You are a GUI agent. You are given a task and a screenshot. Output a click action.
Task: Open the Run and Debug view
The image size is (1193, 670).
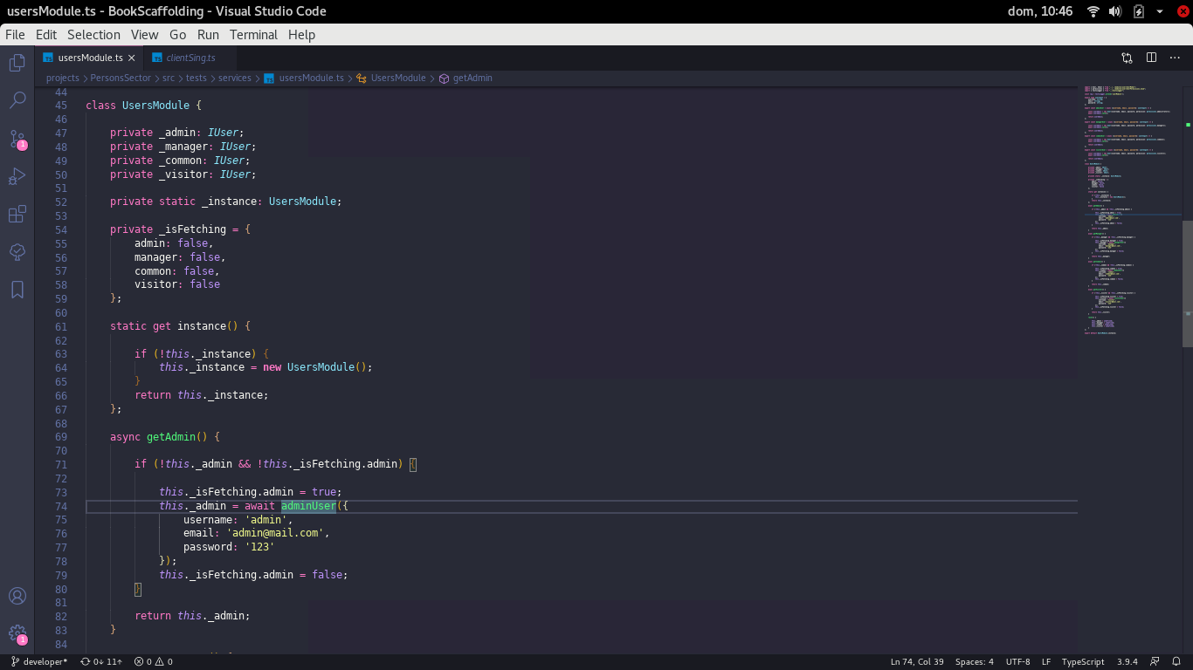tap(17, 175)
